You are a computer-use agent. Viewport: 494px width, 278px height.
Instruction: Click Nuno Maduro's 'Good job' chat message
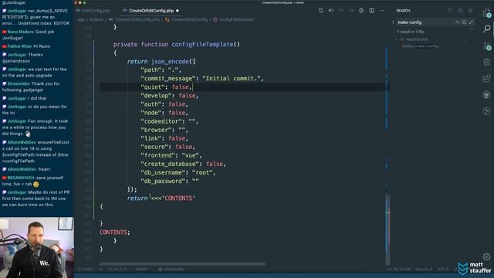point(29,35)
